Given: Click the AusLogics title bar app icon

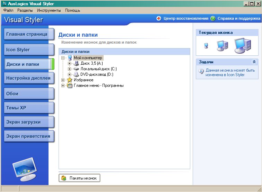Looking at the screenshot, I should (x=5, y=3).
